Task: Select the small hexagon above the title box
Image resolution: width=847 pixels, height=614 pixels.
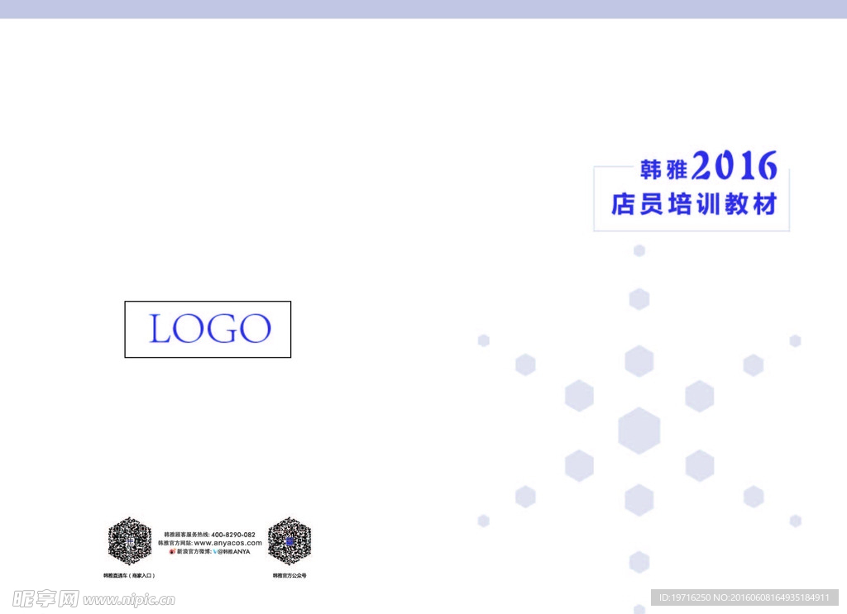Action: click(639, 251)
